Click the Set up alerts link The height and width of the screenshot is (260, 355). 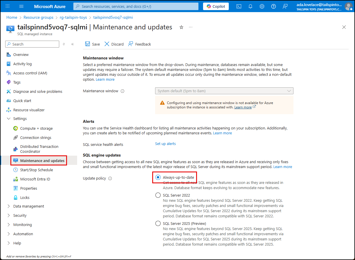click(165, 144)
